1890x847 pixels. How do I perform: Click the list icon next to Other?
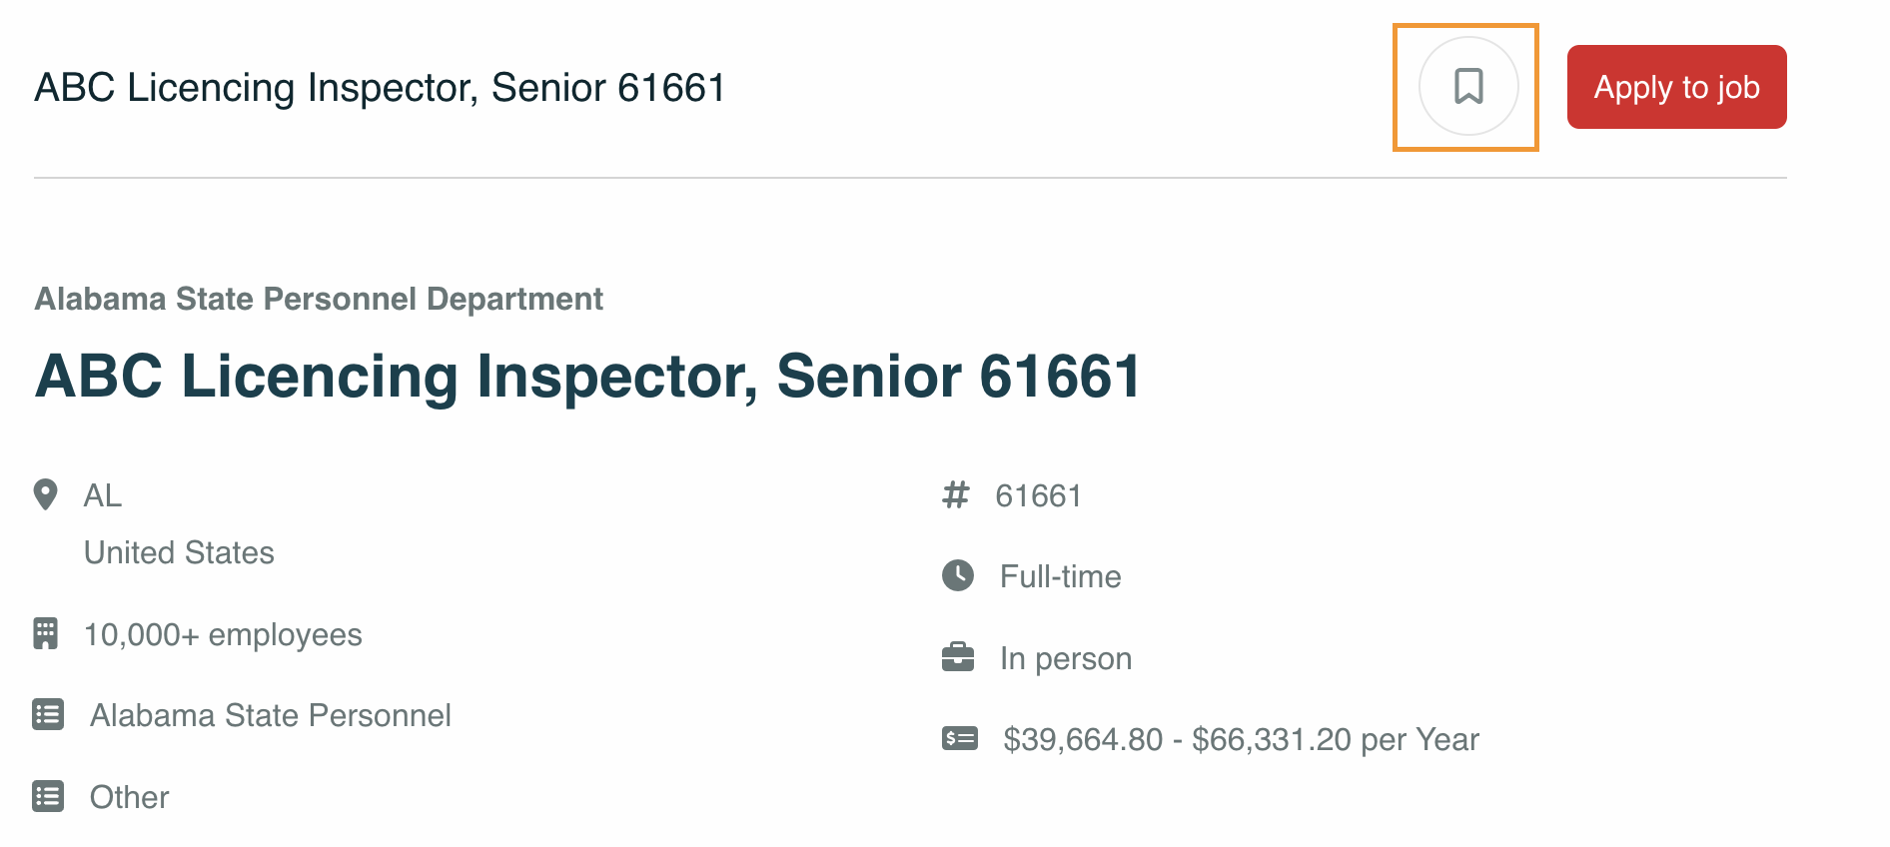click(x=48, y=797)
